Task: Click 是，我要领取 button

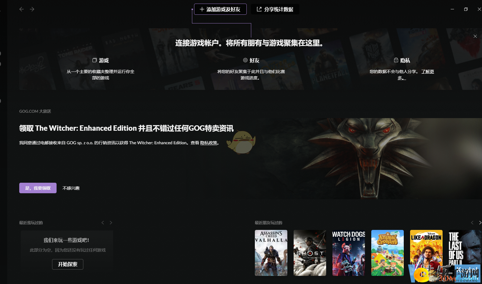Action: coord(38,188)
